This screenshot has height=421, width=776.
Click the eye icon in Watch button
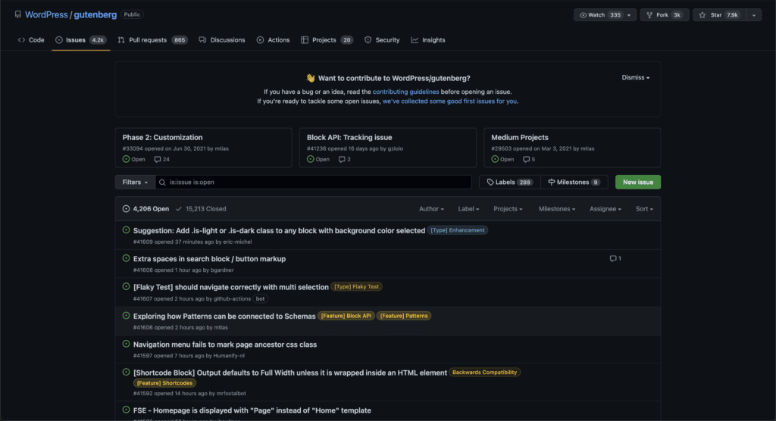coord(583,15)
